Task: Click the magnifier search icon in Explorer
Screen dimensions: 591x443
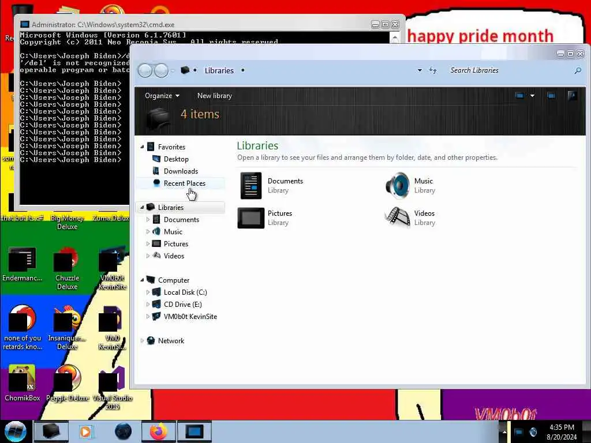Action: [577, 70]
